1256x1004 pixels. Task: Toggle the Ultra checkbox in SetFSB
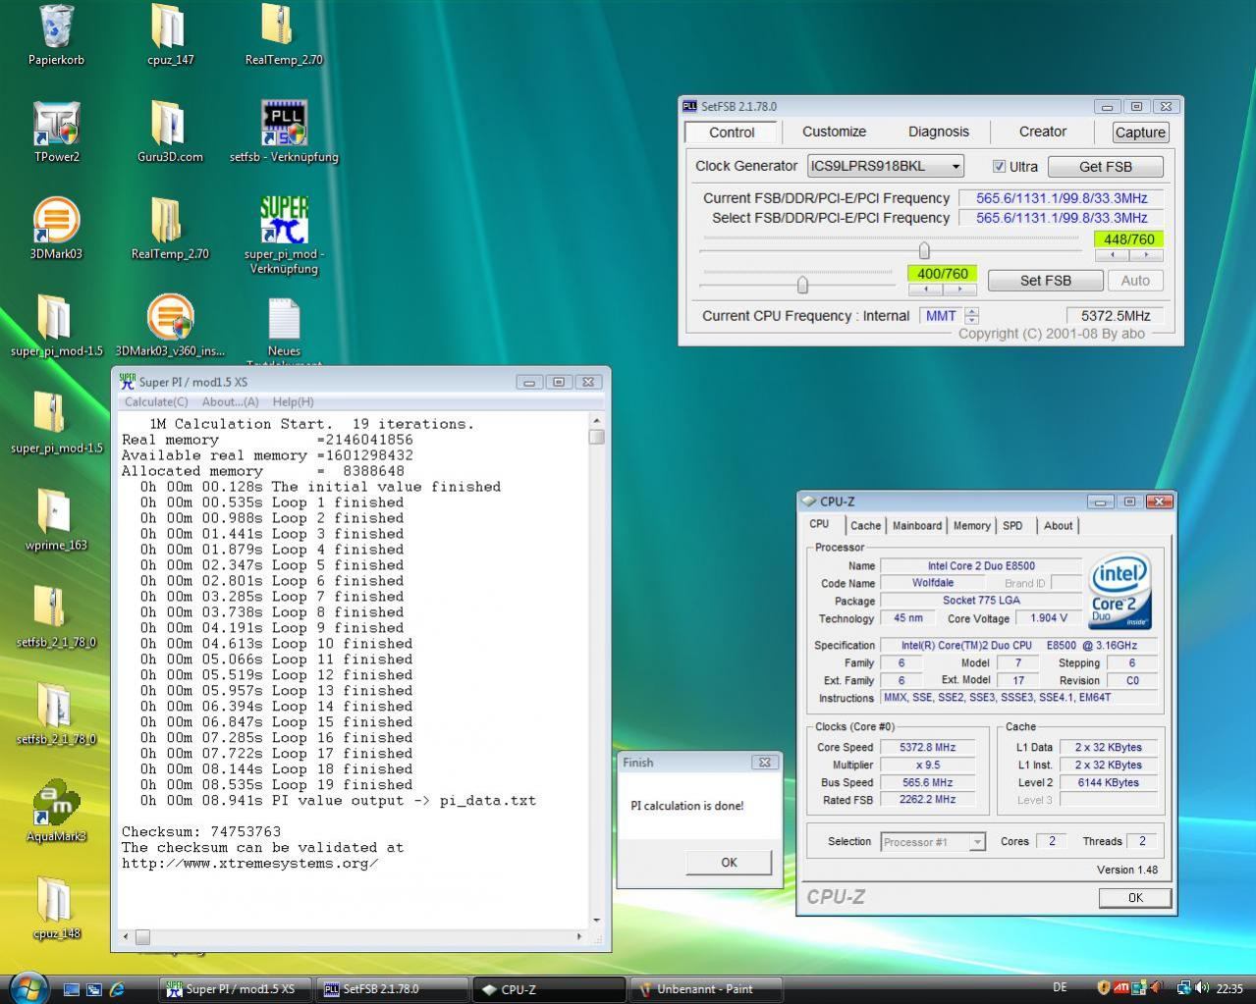pyautogui.click(x=999, y=167)
